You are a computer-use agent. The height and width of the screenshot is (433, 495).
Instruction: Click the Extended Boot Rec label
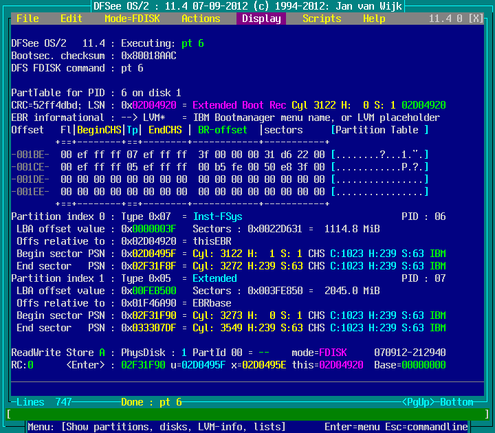point(239,105)
